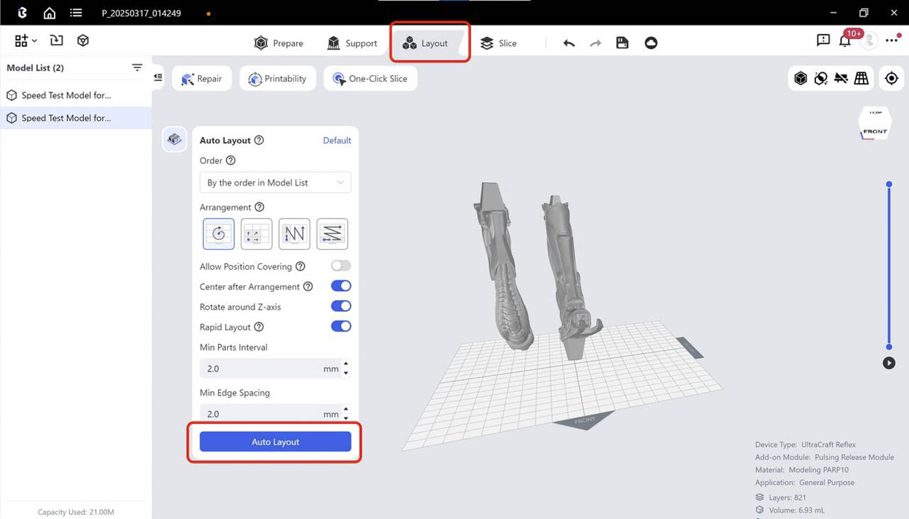Open notifications bell

[x=845, y=41]
